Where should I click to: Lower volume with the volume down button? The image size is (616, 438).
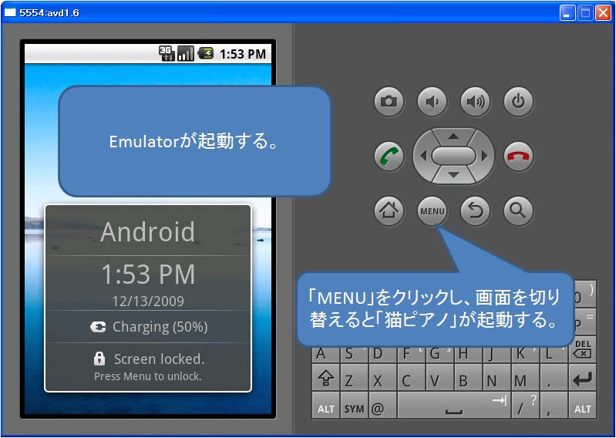point(433,102)
